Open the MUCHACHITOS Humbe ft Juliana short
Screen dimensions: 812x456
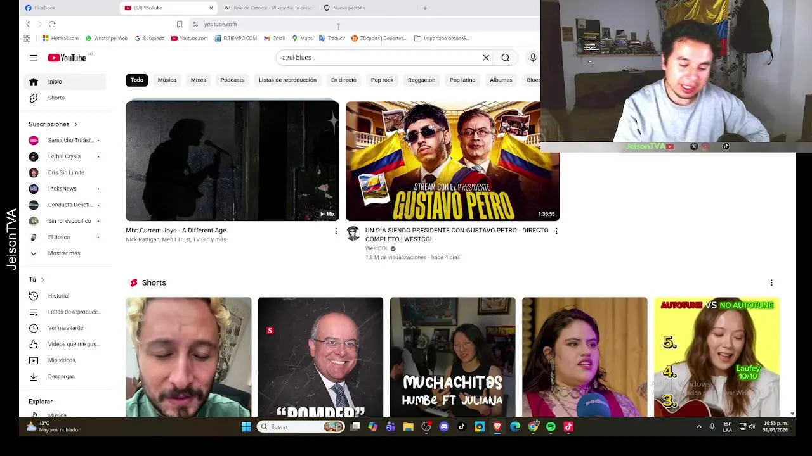452,357
